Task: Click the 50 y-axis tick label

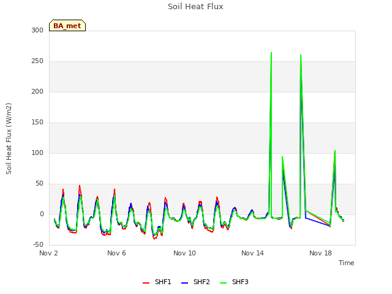Action: pos(39,184)
